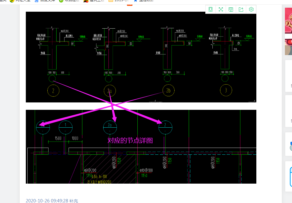Click yellow circle label 3 in top drawing
The height and width of the screenshot is (203, 292).
[x=226, y=90]
